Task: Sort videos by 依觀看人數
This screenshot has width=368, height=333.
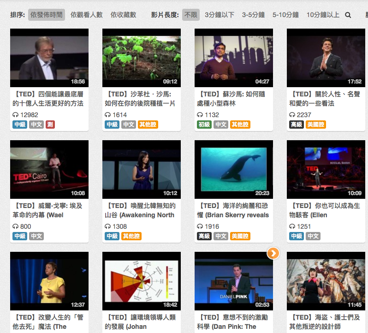Action: point(88,15)
